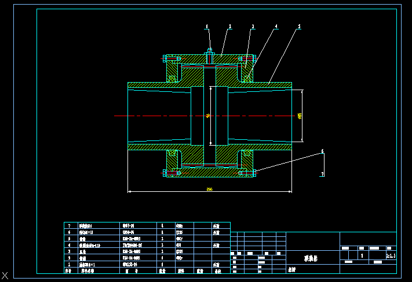Screen dimensions: 412x282
Task: Select part balloon number 7
Action: (x=322, y=173)
